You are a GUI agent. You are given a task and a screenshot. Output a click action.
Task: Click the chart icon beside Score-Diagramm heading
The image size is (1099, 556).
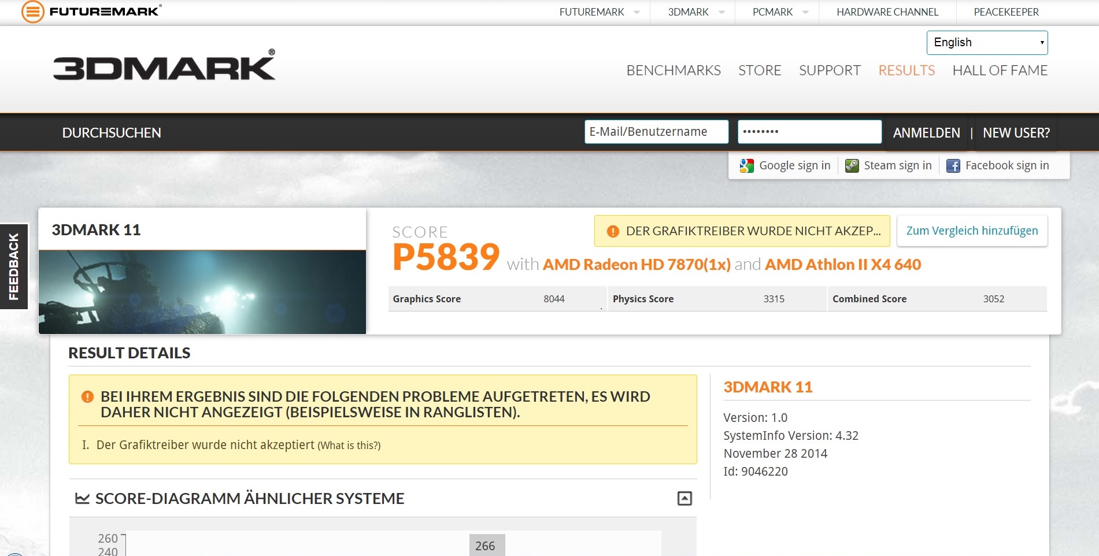pyautogui.click(x=83, y=498)
